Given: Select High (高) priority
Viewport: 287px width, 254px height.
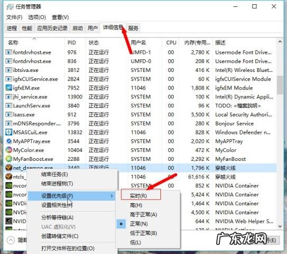Looking at the screenshot, I should pos(136,205).
